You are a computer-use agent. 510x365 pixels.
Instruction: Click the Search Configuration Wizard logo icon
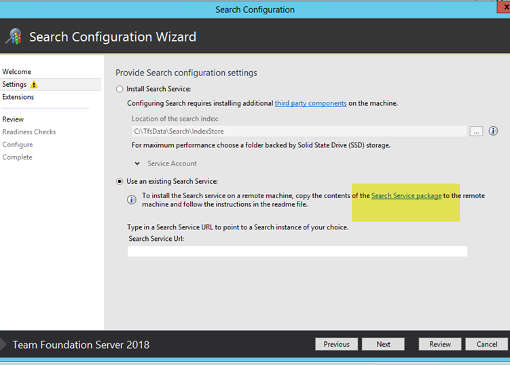(14, 36)
